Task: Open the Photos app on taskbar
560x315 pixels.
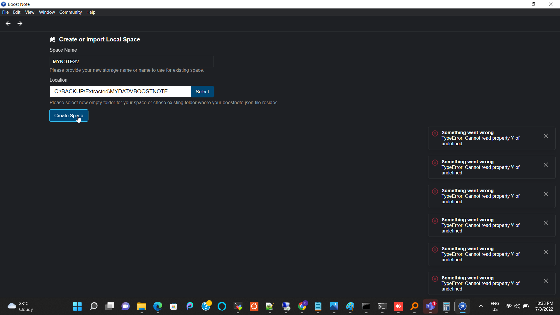Action: [x=334, y=306]
